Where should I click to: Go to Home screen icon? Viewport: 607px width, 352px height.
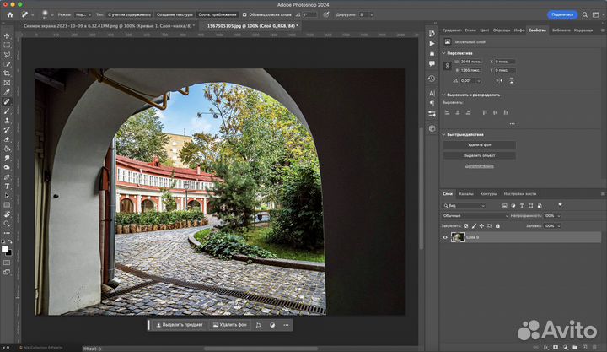[10, 14]
